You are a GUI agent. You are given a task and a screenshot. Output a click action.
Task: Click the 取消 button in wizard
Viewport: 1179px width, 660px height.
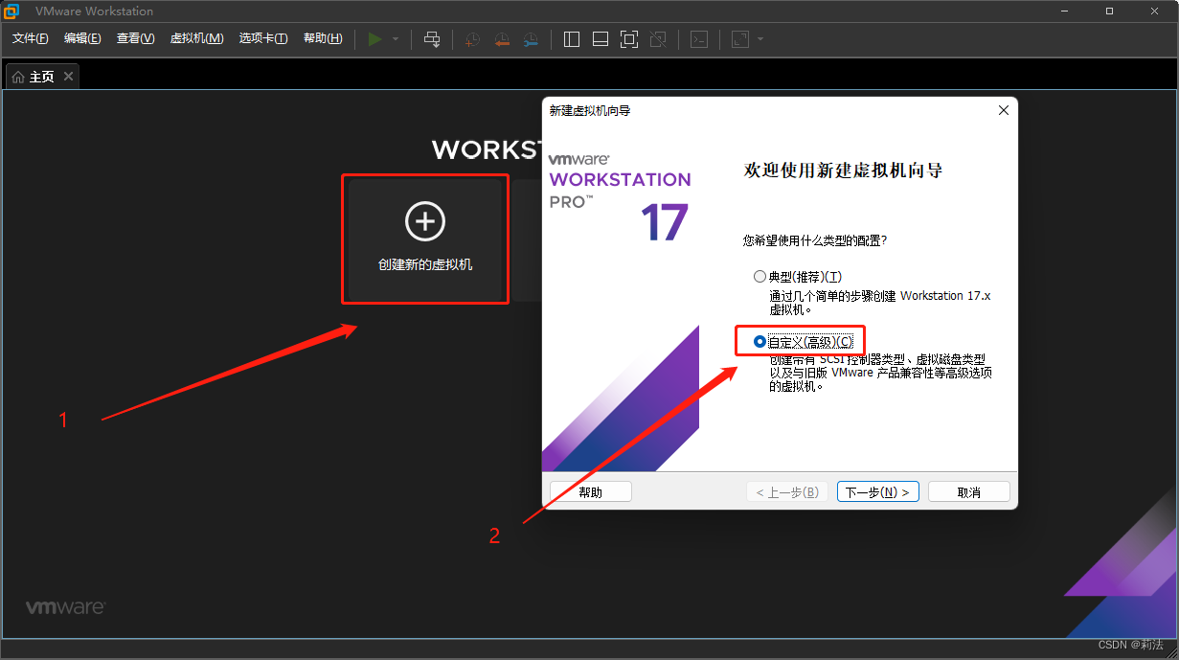(x=969, y=491)
